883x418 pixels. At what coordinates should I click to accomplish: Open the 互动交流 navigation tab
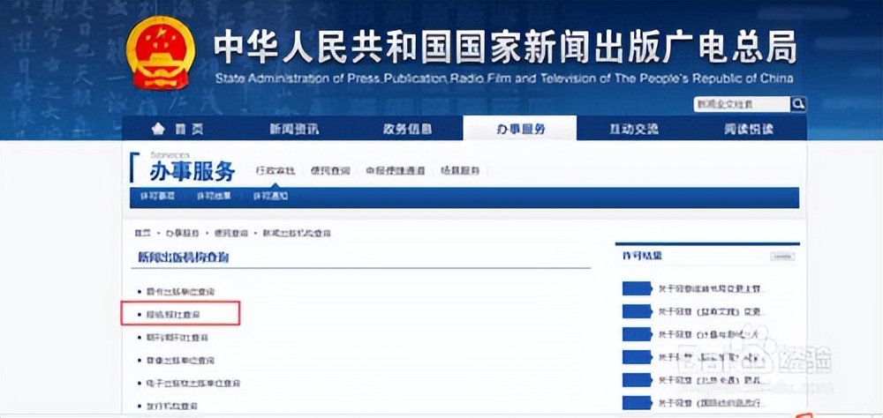[x=633, y=129]
